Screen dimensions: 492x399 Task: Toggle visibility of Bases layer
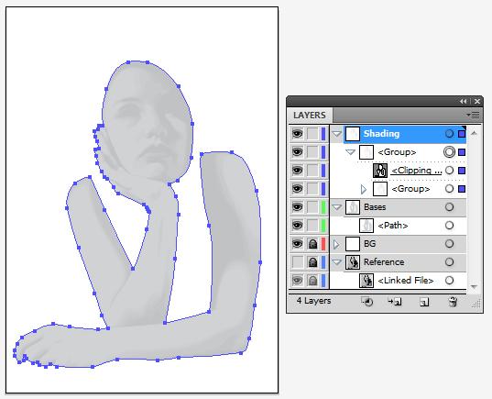tap(297, 207)
